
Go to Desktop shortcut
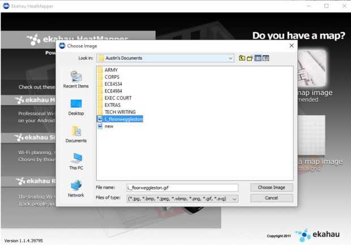(76, 107)
